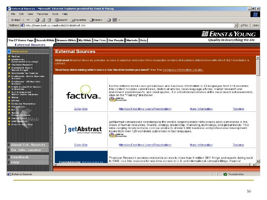Open the Our Firm tab
This screenshot has width=267, height=200.
pos(100,40)
